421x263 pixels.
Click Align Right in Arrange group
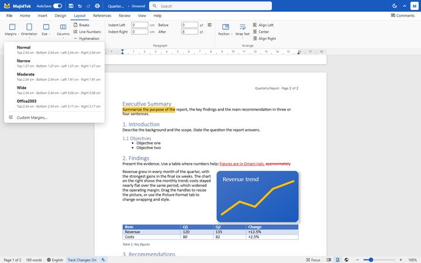tap(264, 39)
